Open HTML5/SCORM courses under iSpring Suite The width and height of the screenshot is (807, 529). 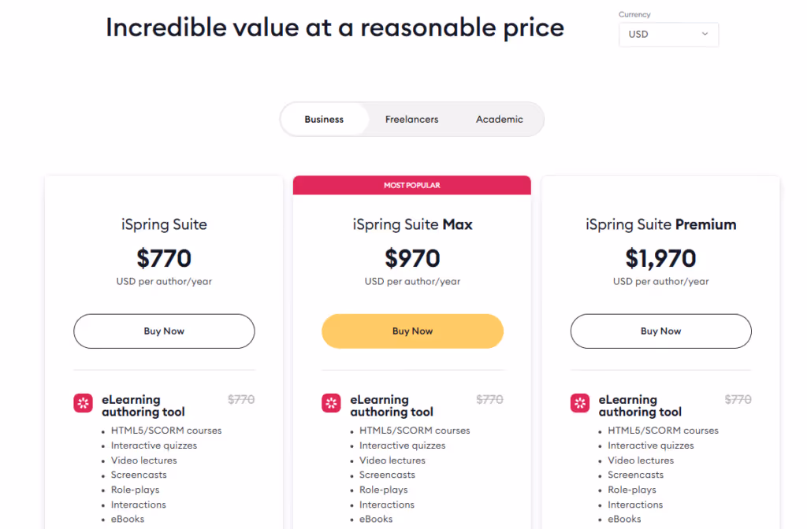tap(165, 431)
